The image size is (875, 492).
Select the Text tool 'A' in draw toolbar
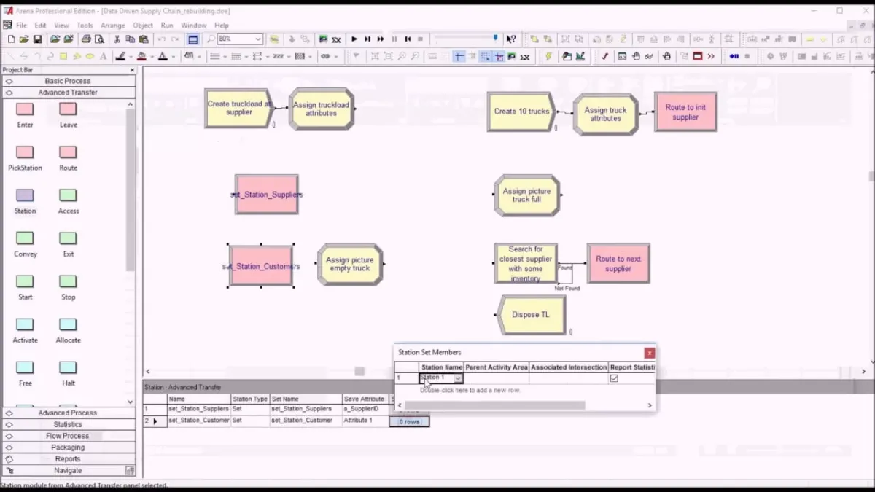[x=103, y=56]
